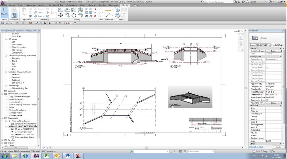Open the Manage ribbon tab
Viewport: 287px width, 159px height.
tap(91, 5)
